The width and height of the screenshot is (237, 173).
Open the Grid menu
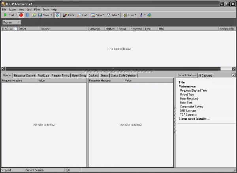point(29,9)
